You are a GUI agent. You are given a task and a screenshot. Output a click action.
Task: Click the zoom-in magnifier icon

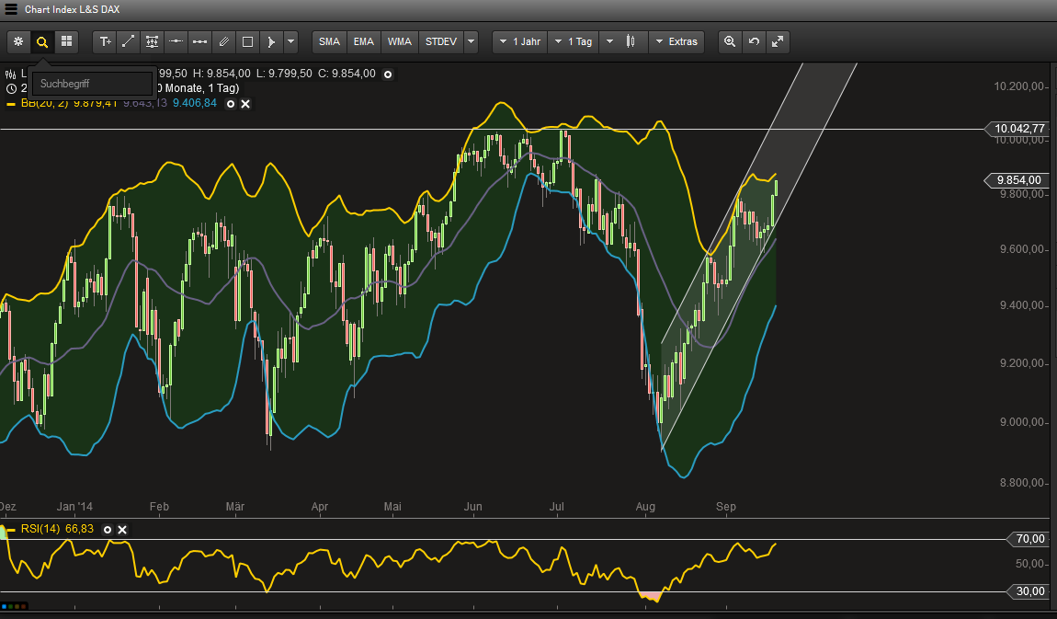tap(730, 41)
